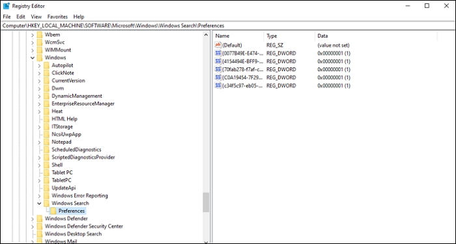The height and width of the screenshot is (244, 456).
Task: Select the TabletPC key
Action: (61, 180)
